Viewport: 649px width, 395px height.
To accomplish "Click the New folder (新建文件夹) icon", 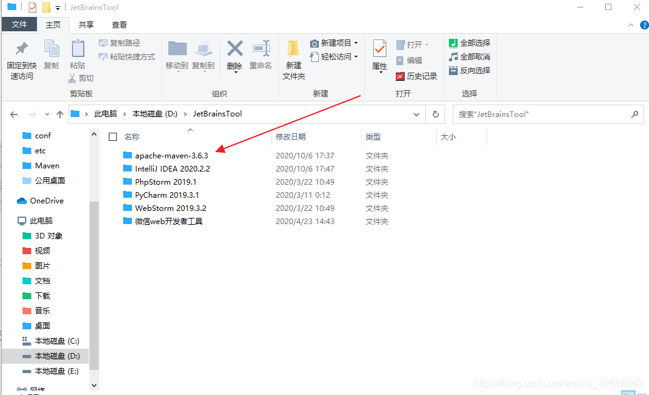I will (x=293, y=48).
